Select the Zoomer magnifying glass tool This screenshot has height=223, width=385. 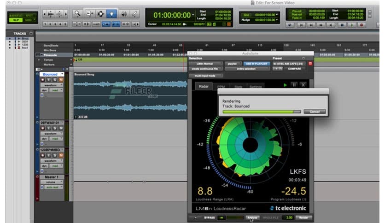pyautogui.click(x=78, y=13)
